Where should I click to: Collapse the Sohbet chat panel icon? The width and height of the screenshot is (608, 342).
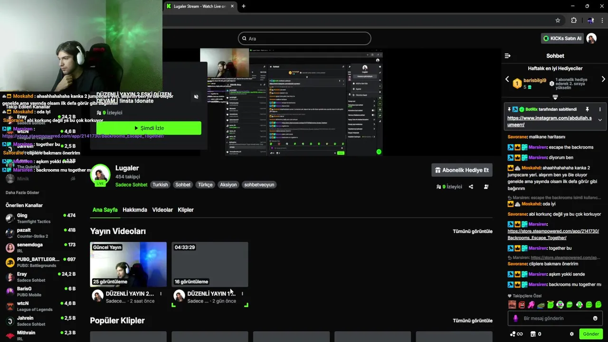[507, 56]
